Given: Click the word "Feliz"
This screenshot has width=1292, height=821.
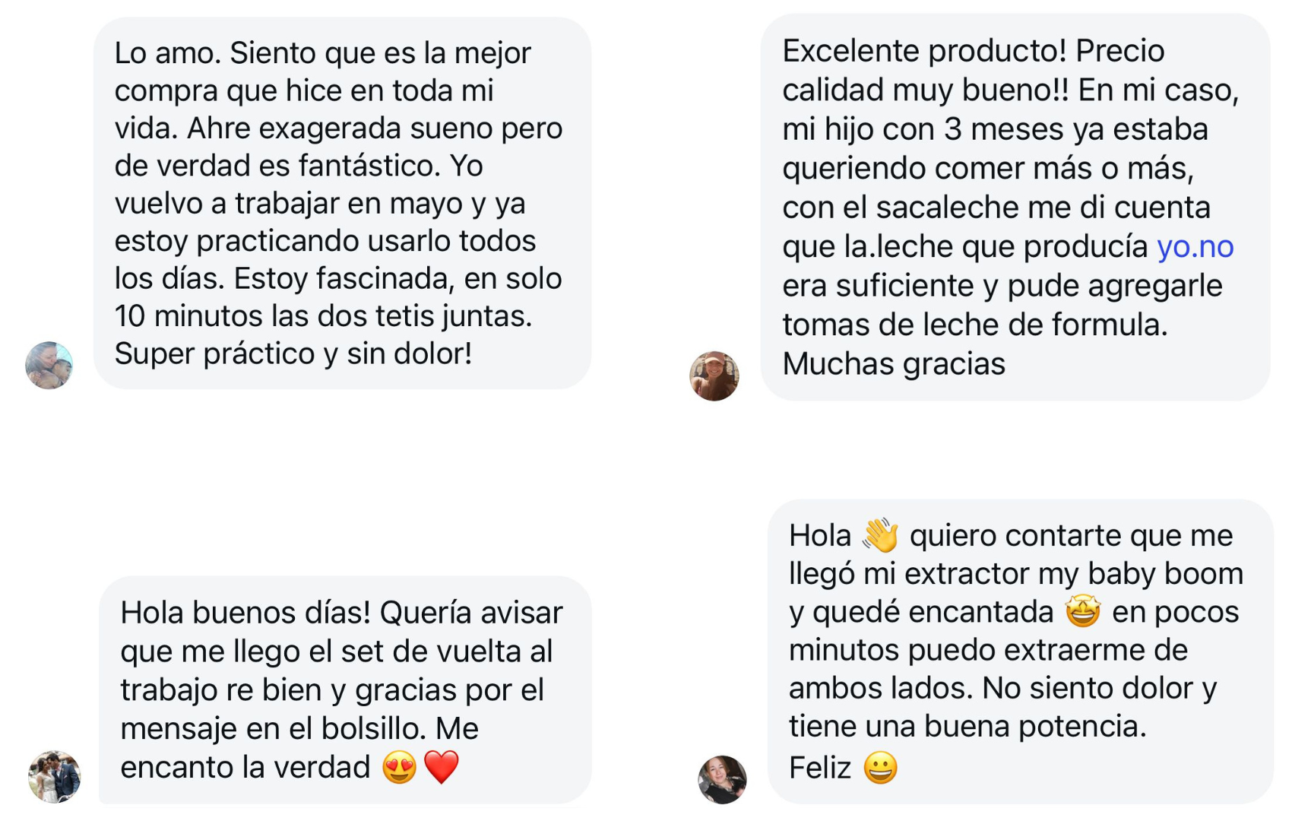Looking at the screenshot, I should (819, 768).
